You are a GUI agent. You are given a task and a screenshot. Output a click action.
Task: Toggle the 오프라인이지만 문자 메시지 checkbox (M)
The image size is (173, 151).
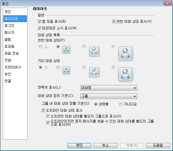point(48,123)
